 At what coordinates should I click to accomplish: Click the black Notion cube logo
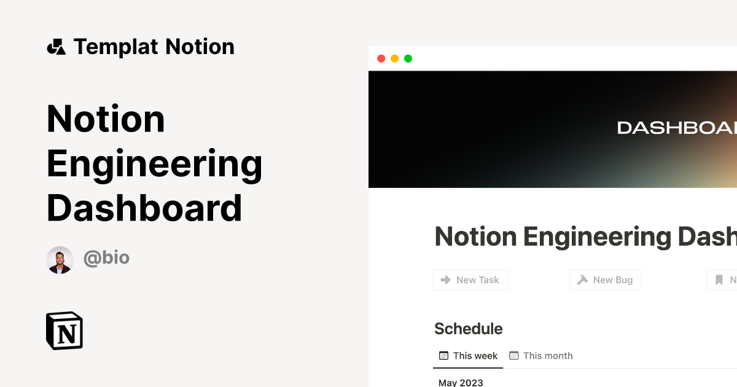64,330
